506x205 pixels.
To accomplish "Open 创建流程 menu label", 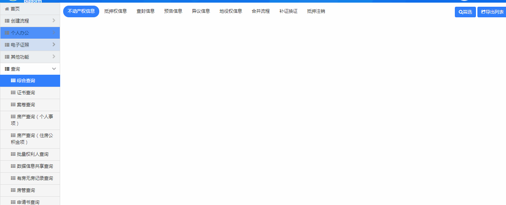I will [20, 21].
